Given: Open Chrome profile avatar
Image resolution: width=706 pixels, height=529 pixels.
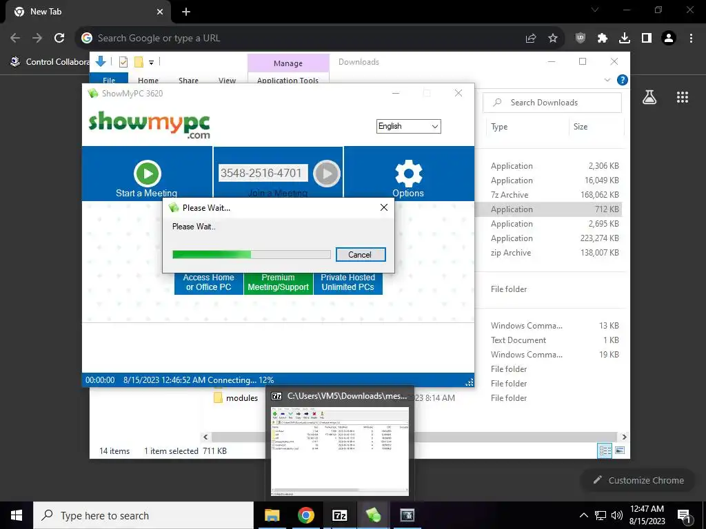Looking at the screenshot, I should point(669,39).
